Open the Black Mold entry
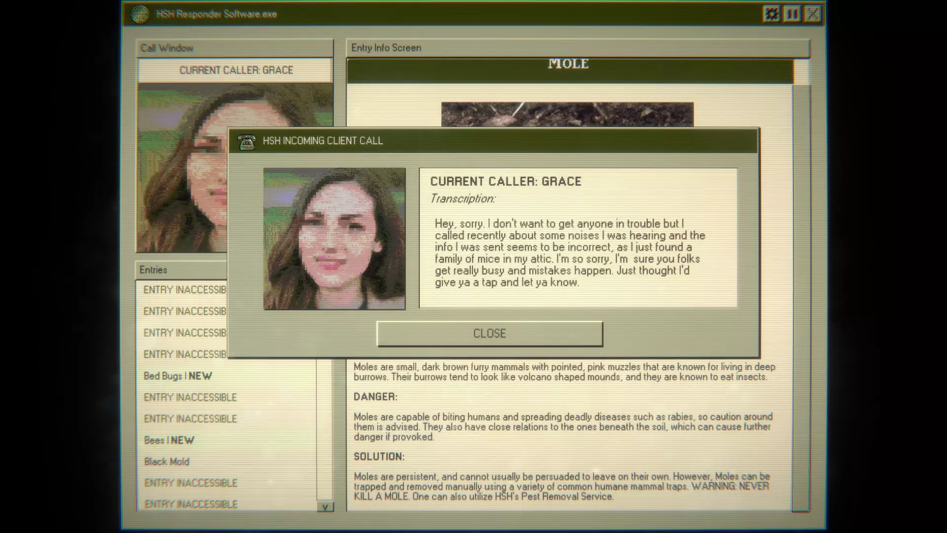 [x=167, y=462]
